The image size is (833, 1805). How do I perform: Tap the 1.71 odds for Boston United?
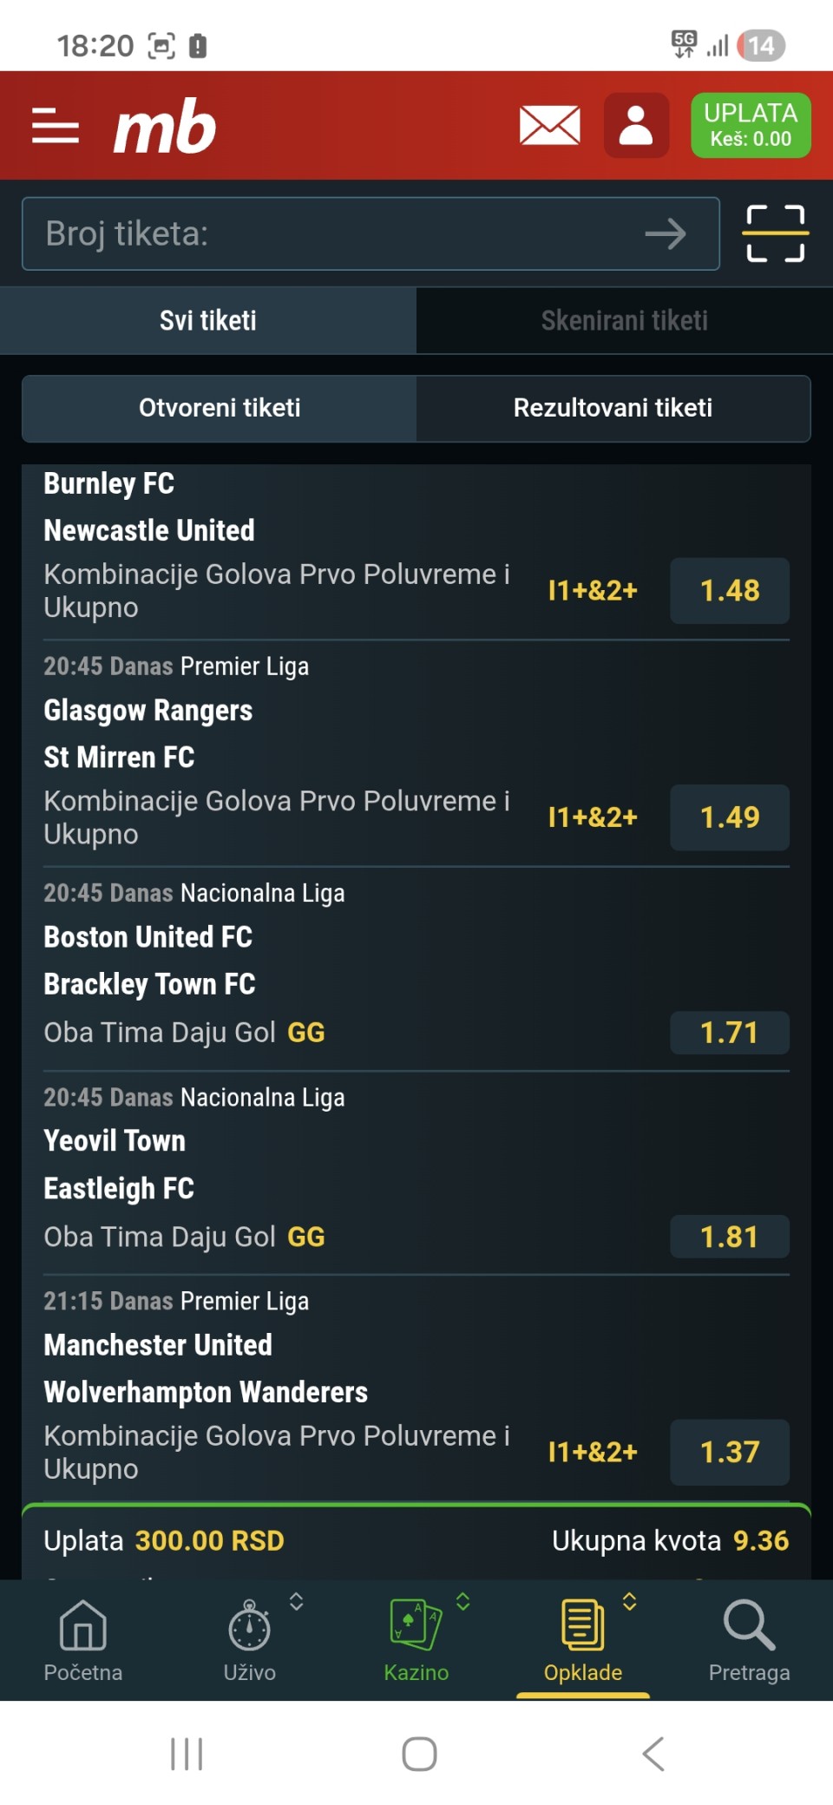click(729, 1033)
